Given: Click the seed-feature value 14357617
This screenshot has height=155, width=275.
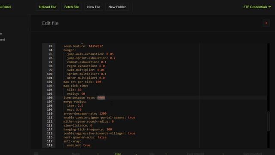Looking at the screenshot, I should pyautogui.click(x=95, y=46).
